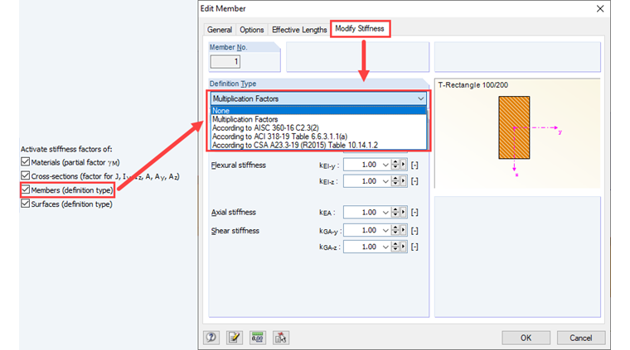Click the pick member icon button

[280, 338]
